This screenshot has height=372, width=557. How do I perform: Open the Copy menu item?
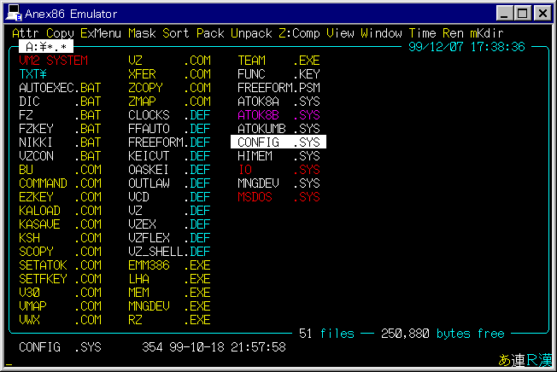[x=60, y=33]
